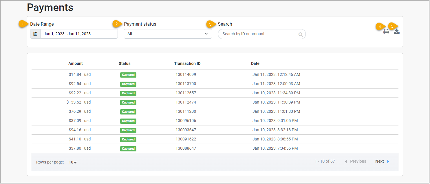Open the calendar date picker icon
This screenshot has width=430, height=184.
click(35, 34)
